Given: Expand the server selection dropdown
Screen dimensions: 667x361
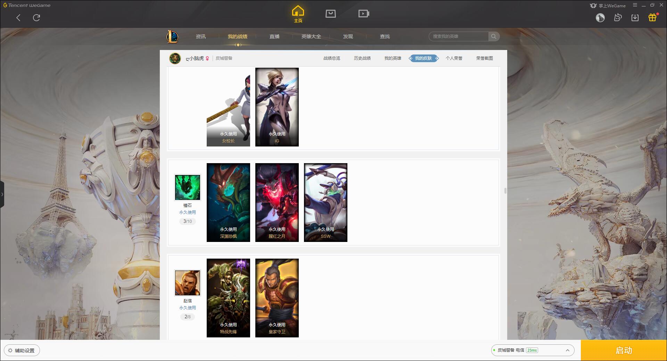Looking at the screenshot, I should [568, 350].
